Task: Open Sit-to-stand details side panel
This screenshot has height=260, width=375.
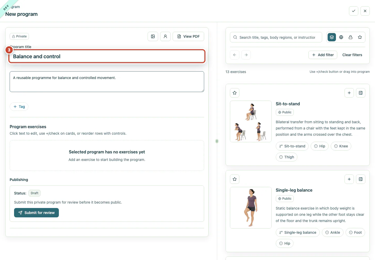Action: (361, 93)
